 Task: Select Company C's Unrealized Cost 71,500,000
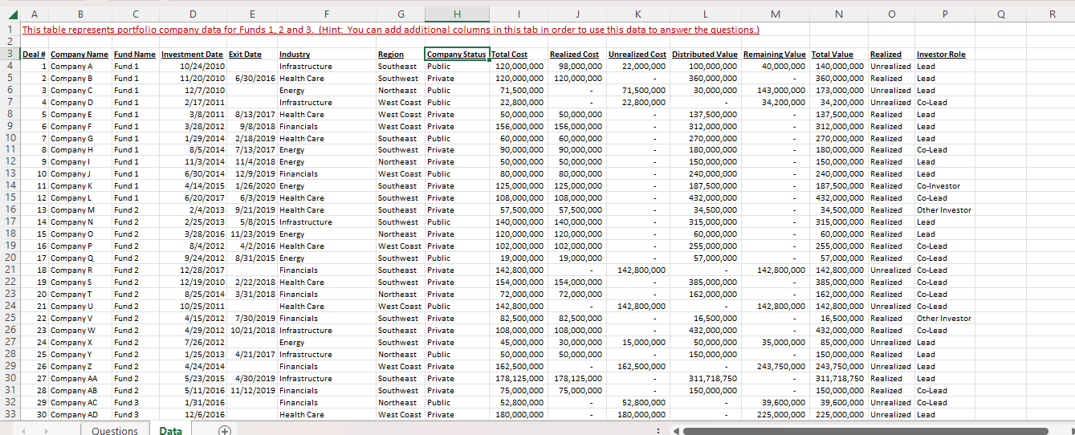(x=637, y=90)
